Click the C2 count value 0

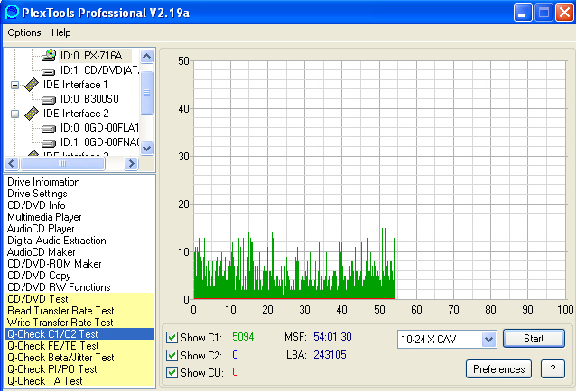[x=235, y=355]
